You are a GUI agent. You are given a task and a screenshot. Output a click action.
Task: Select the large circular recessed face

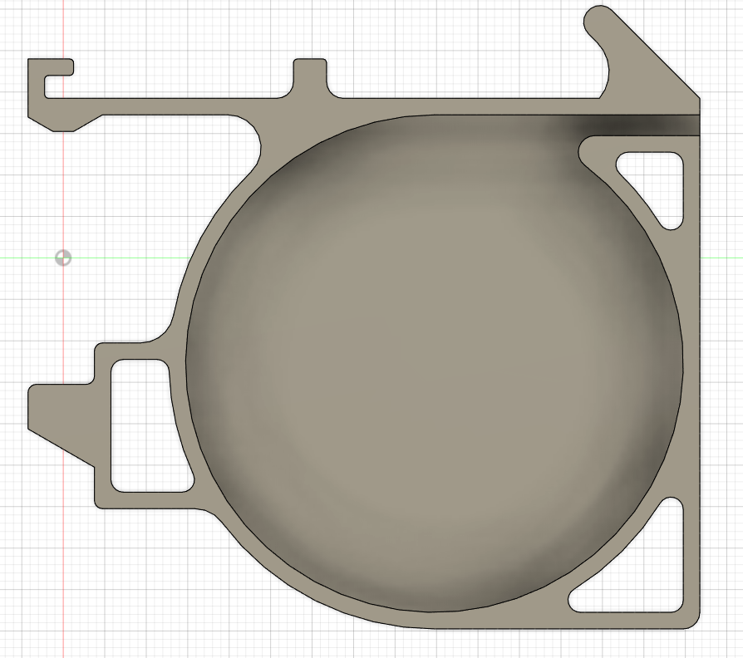(434, 363)
